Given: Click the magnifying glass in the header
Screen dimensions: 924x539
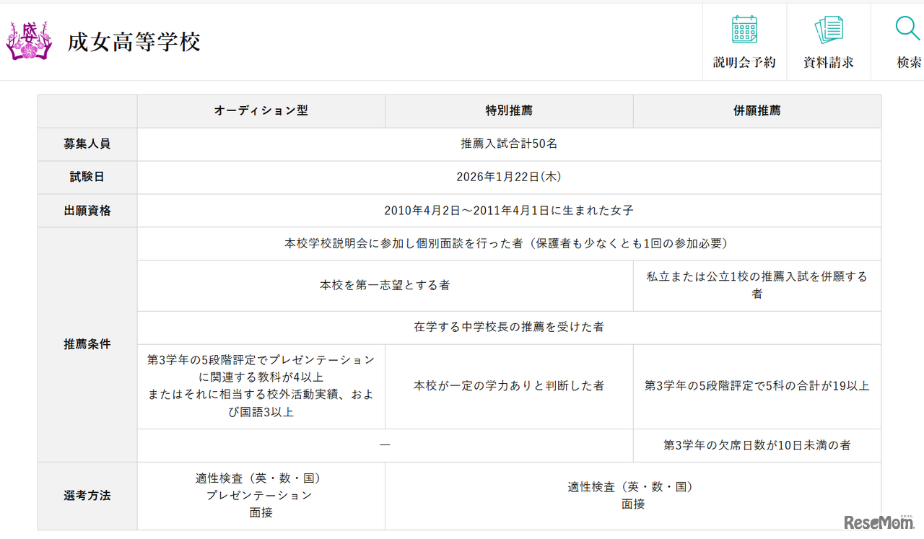Looking at the screenshot, I should (x=907, y=29).
